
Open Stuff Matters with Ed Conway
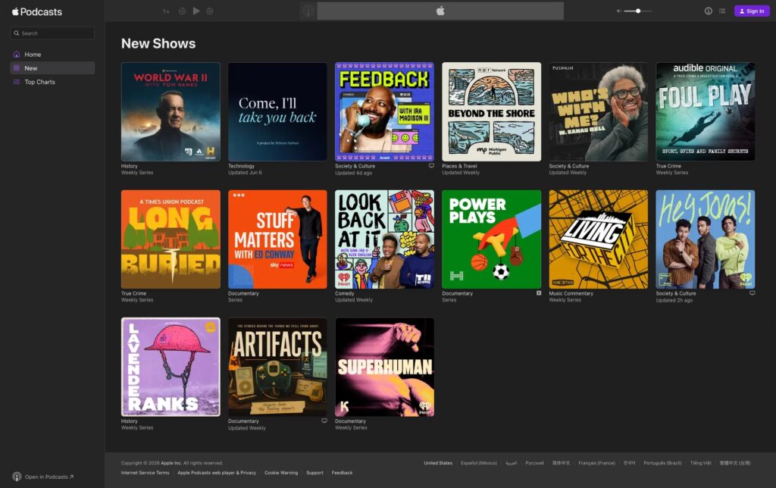277,239
